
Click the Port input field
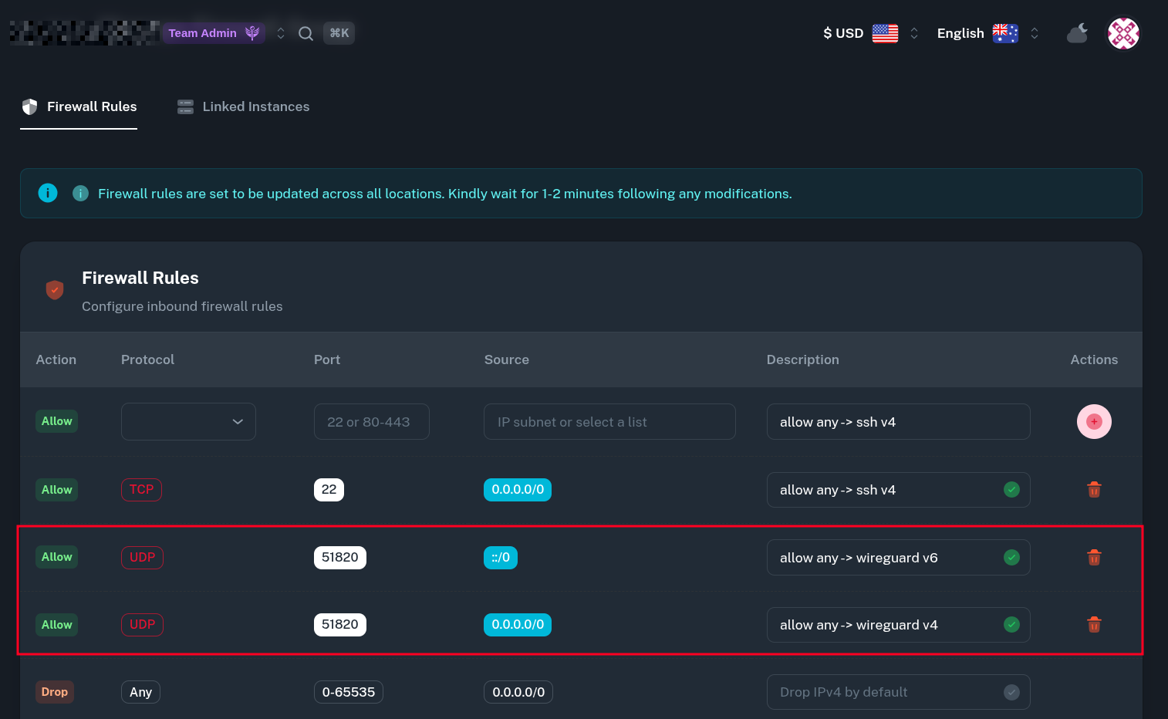click(371, 422)
